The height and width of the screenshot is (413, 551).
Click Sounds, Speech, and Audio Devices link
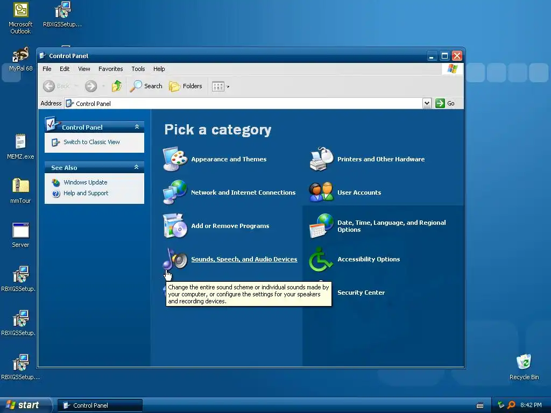[x=244, y=259]
